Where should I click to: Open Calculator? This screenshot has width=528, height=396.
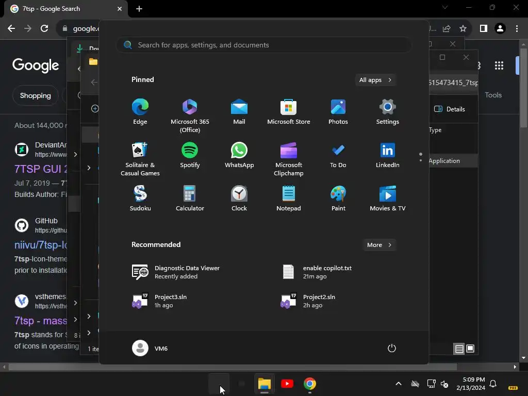pyautogui.click(x=190, y=199)
